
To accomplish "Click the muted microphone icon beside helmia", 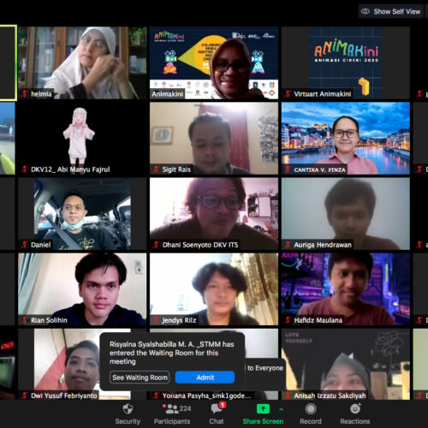I will click(x=25, y=94).
